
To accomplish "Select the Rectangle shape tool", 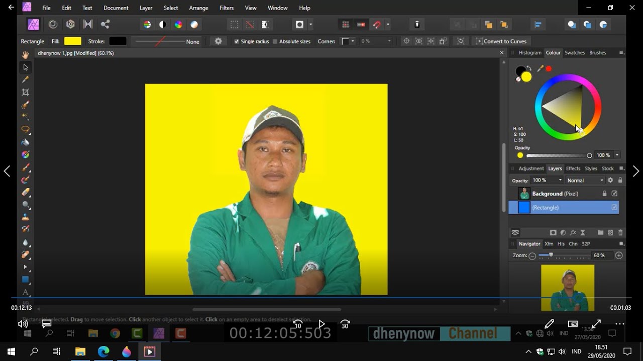I will (x=25, y=280).
